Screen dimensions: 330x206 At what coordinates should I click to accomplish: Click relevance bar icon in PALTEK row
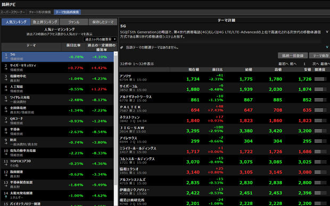[320, 110]
